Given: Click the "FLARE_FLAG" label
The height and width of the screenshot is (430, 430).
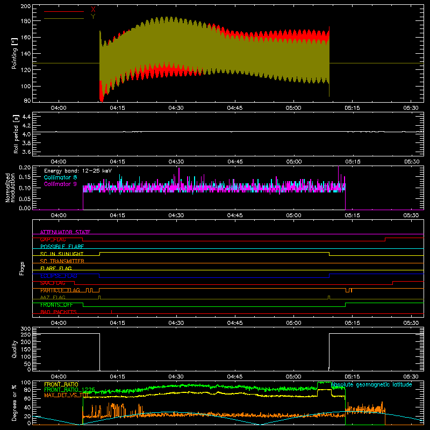Looking at the screenshot, I should point(56,268).
